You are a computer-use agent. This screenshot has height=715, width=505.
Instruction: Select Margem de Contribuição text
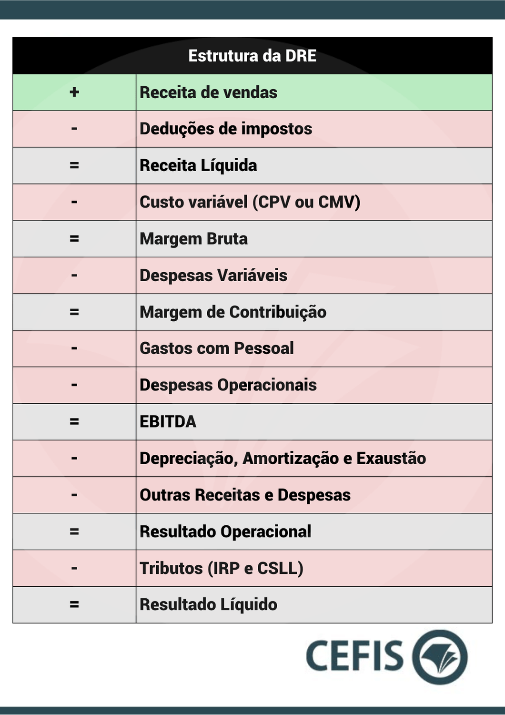point(233,312)
